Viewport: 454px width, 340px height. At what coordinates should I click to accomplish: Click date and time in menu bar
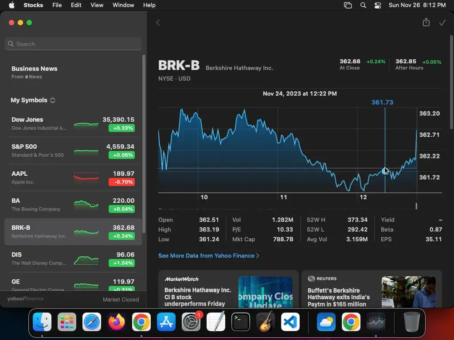417,5
